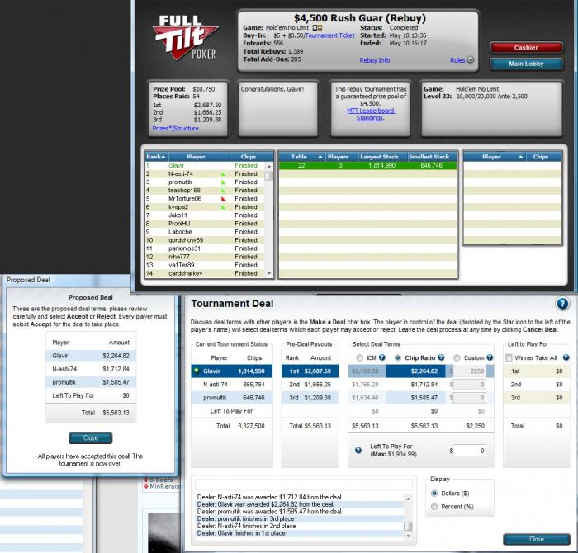578x553 pixels.
Task: Click the help icon next to Chip Ratio
Action: point(441,357)
